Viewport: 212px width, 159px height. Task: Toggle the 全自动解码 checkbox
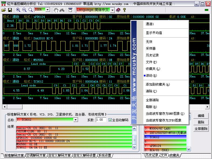(110, 120)
